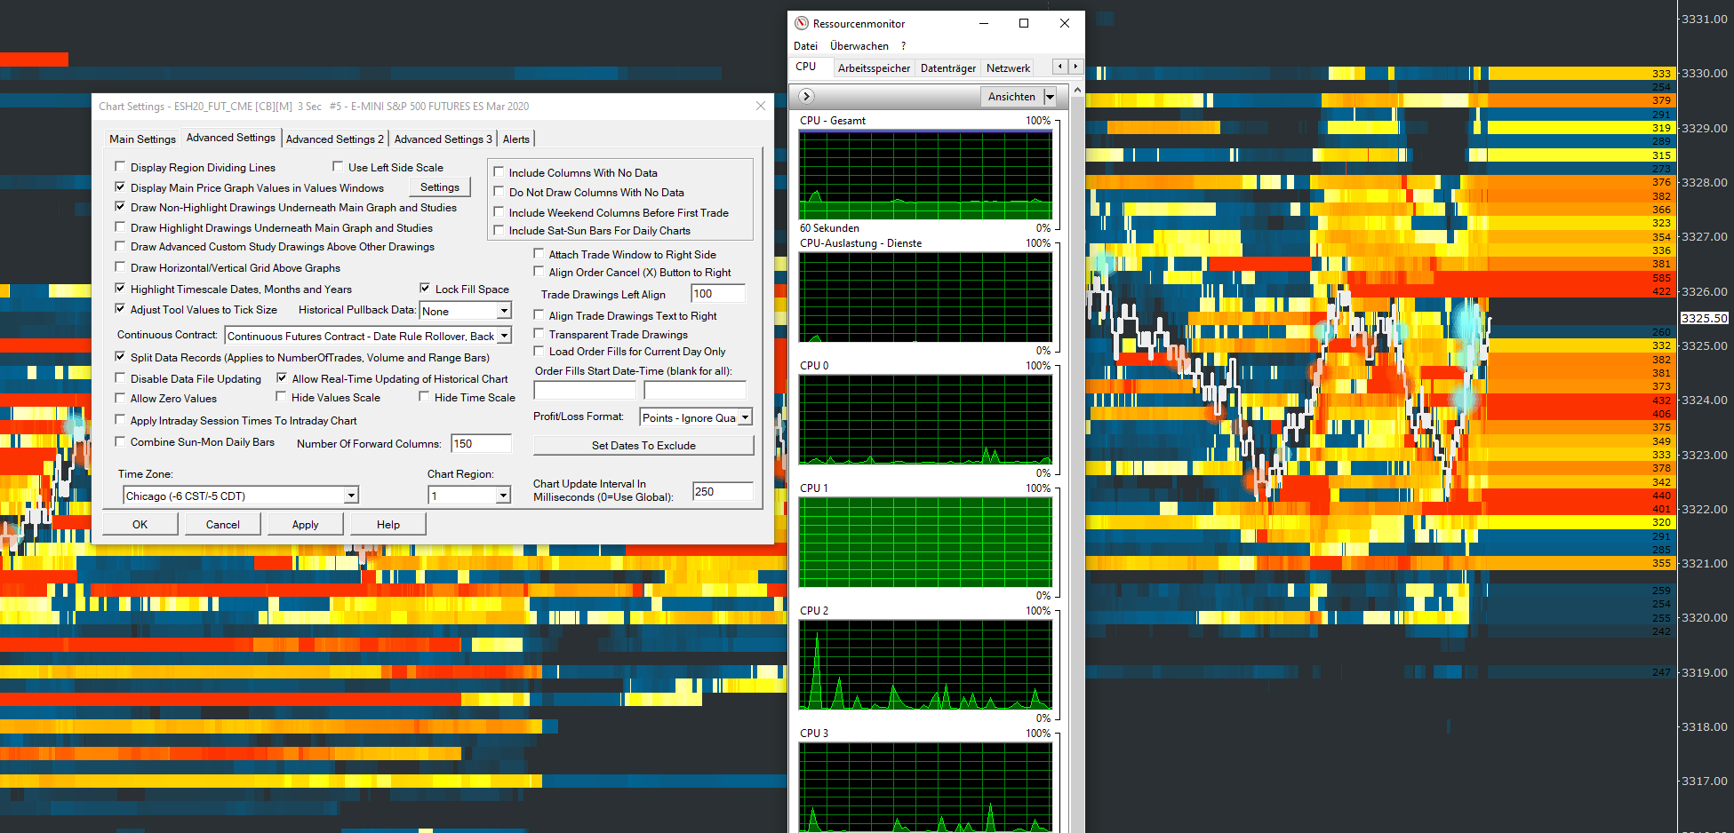Check Attach Trade Window to Right Side
1734x833 pixels.
539,253
